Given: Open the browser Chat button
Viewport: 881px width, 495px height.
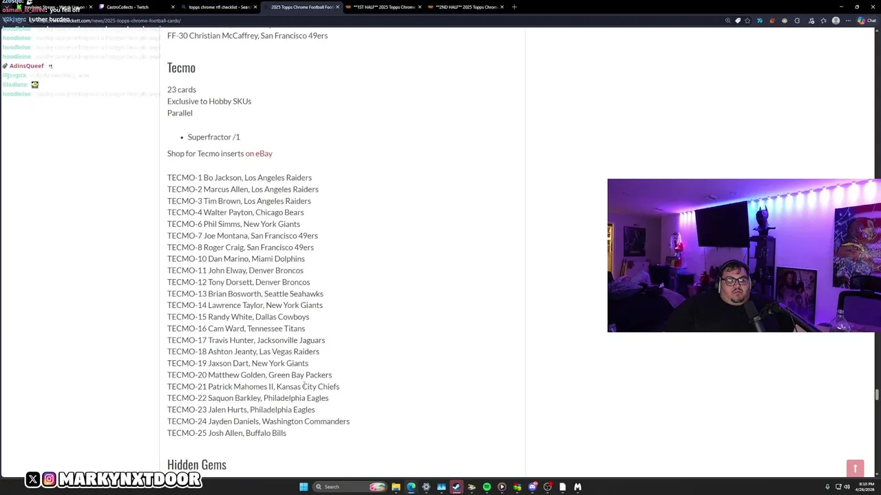Looking at the screenshot, I should click(866, 21).
